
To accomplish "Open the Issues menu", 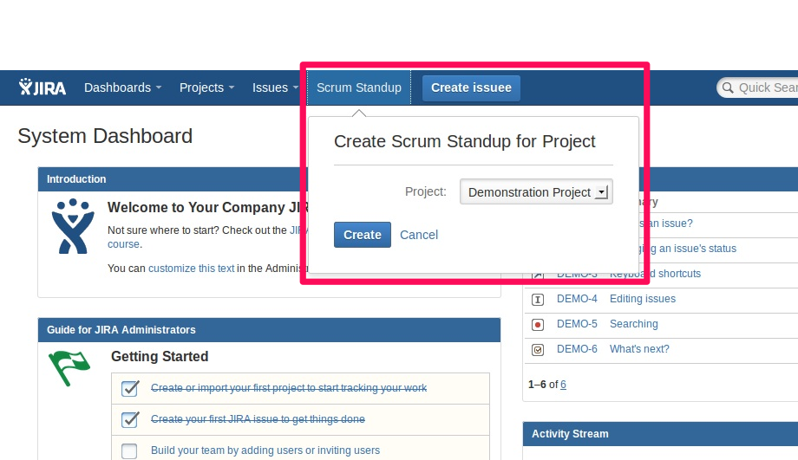I will point(275,87).
